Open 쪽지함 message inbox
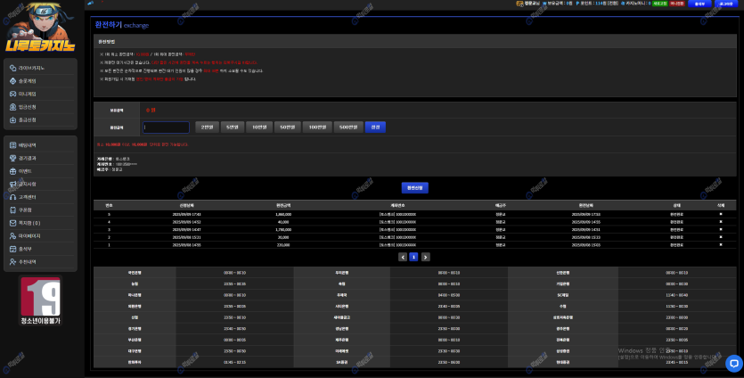744x378 pixels. click(x=27, y=223)
